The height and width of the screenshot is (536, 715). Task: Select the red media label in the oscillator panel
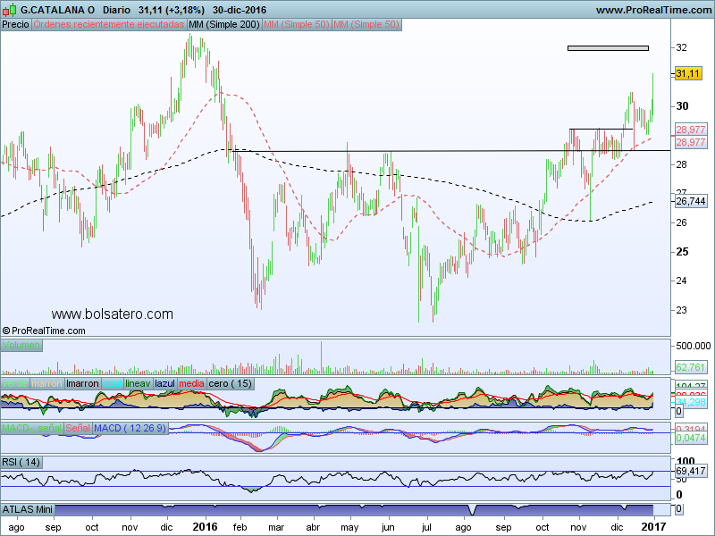pyautogui.click(x=191, y=383)
